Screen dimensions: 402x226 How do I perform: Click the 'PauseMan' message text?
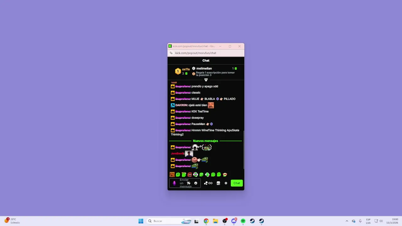pos(198,124)
